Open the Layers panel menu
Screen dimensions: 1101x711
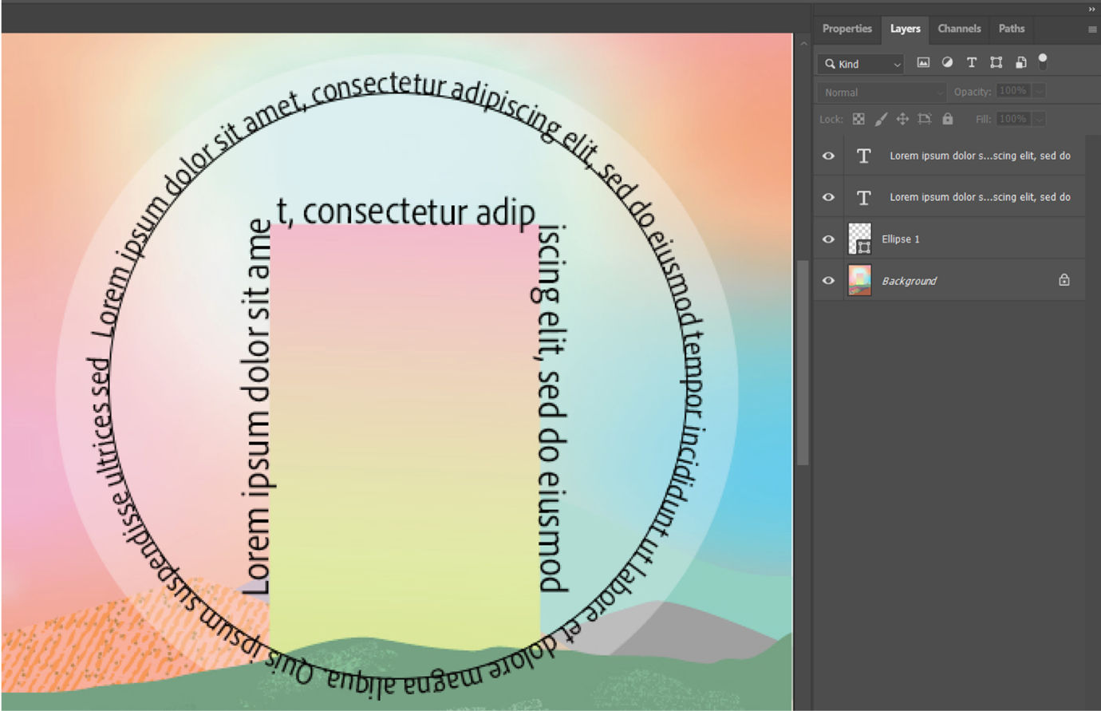[x=1090, y=29]
